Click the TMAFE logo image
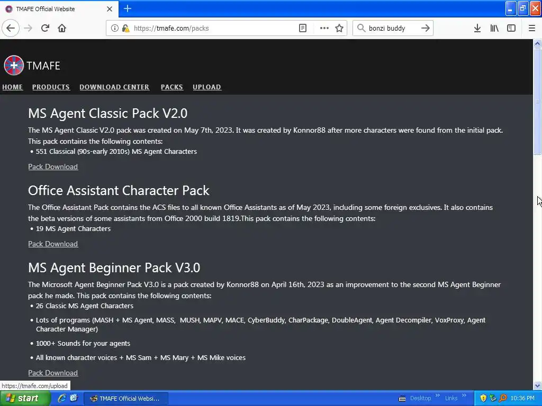 point(14,65)
